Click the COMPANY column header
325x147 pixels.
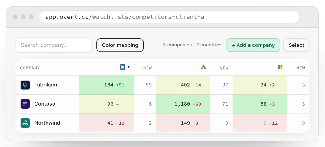[30, 68]
